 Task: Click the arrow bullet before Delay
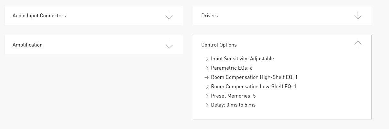coord(207,105)
